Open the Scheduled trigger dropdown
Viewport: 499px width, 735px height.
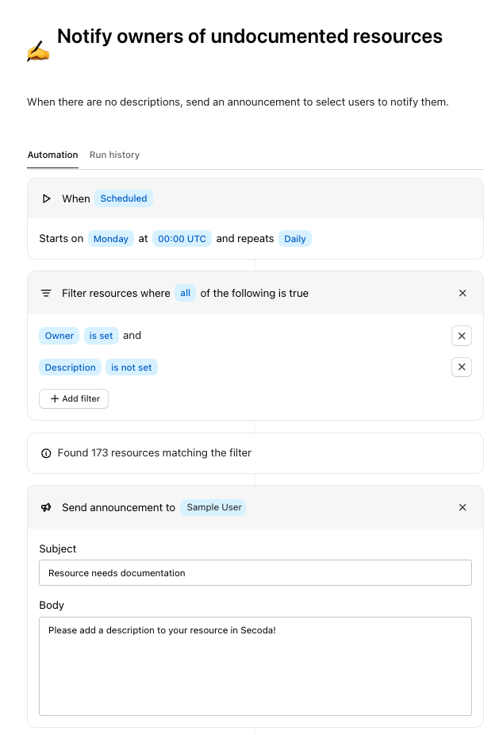pyautogui.click(x=124, y=198)
